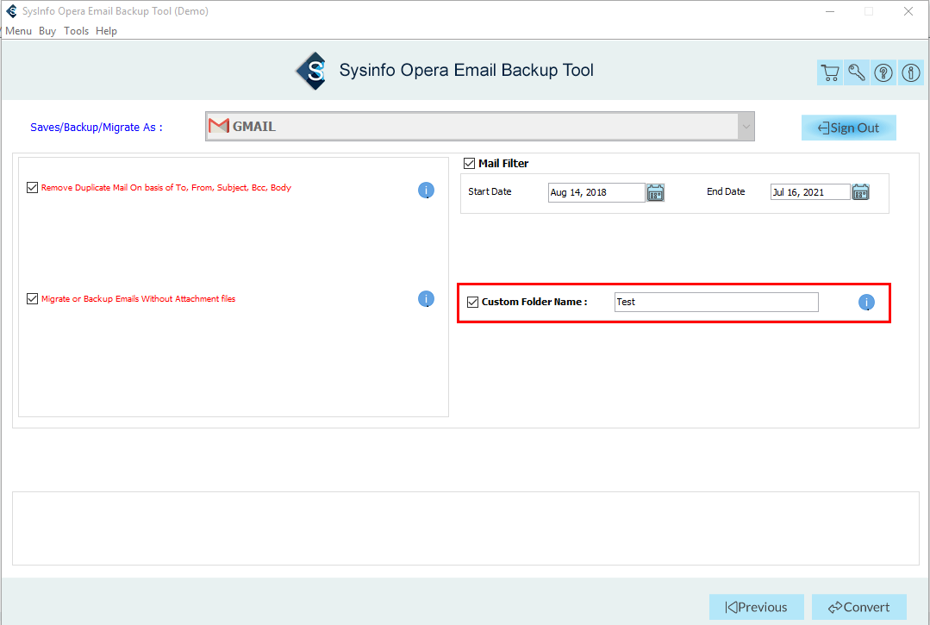The image size is (930, 625).
Task: Open the Menu menu
Action: tap(18, 31)
